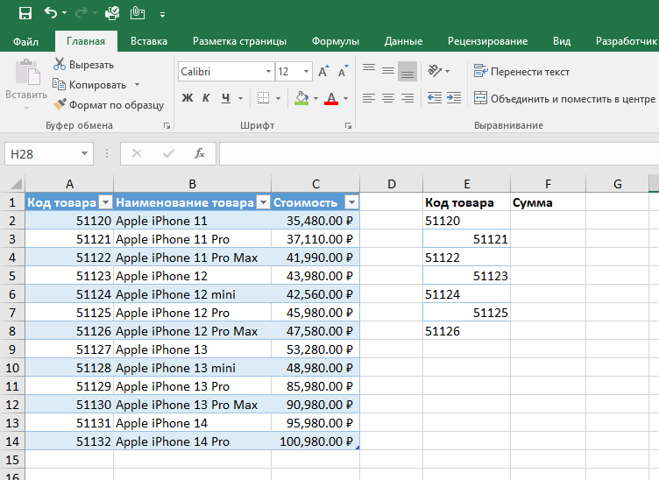Align text left icon
The height and width of the screenshot is (480, 659).
coord(369,98)
